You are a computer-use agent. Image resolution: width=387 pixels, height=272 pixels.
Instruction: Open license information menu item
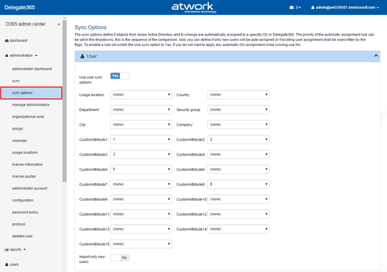click(27, 165)
